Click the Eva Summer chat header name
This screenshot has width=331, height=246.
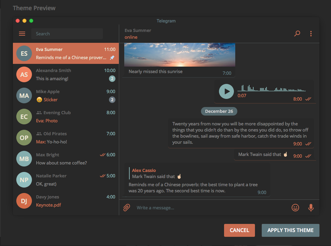(138, 31)
